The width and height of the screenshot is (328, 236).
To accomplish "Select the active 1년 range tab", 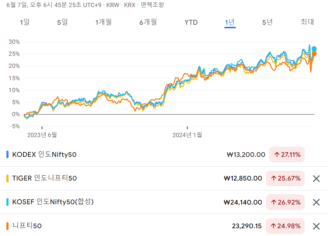I will 230,22.
